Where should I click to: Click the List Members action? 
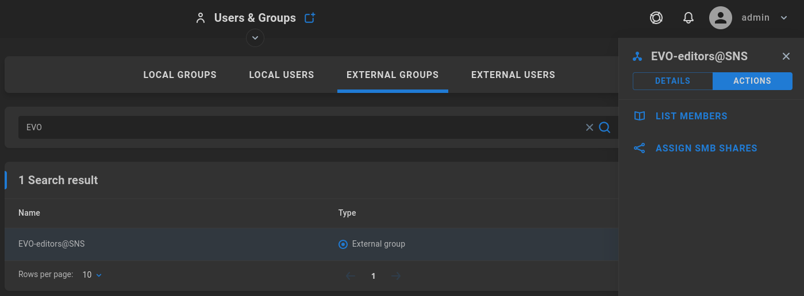(691, 116)
